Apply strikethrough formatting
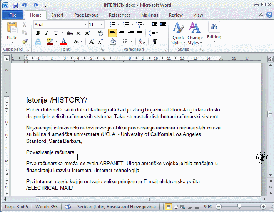This screenshot has height=212, width=274. 70,33
